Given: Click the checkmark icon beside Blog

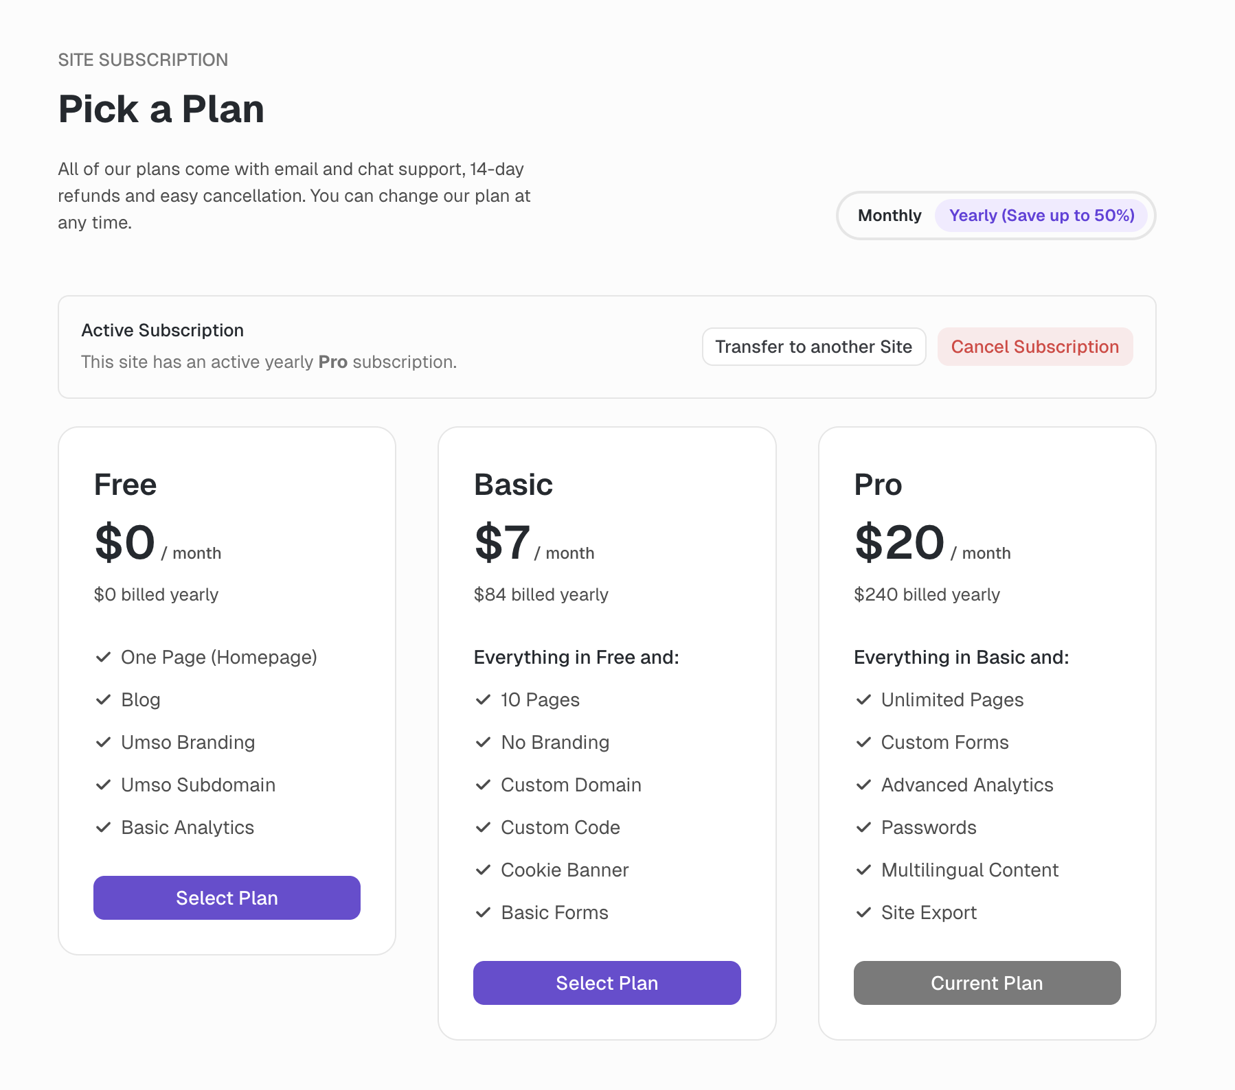Looking at the screenshot, I should 104,699.
